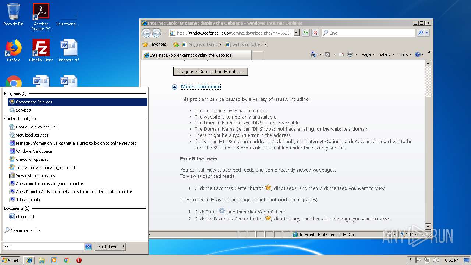
Task: Click the Print icon in IE
Action: [x=350, y=54]
